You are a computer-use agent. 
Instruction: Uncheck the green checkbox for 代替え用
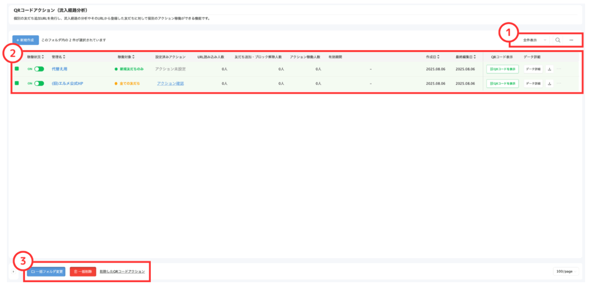(17, 69)
